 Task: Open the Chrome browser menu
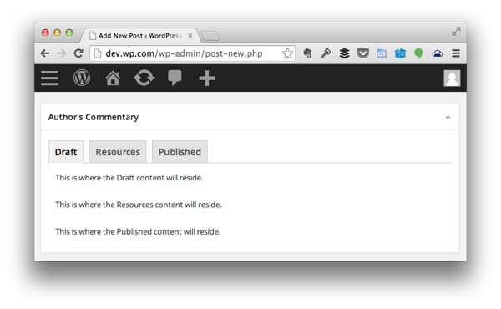tap(456, 53)
